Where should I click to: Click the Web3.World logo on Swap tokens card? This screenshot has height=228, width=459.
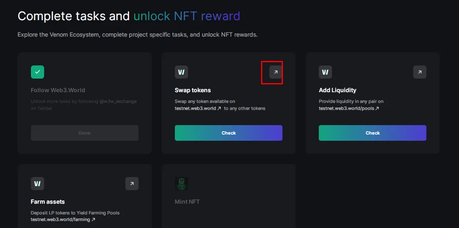181,72
